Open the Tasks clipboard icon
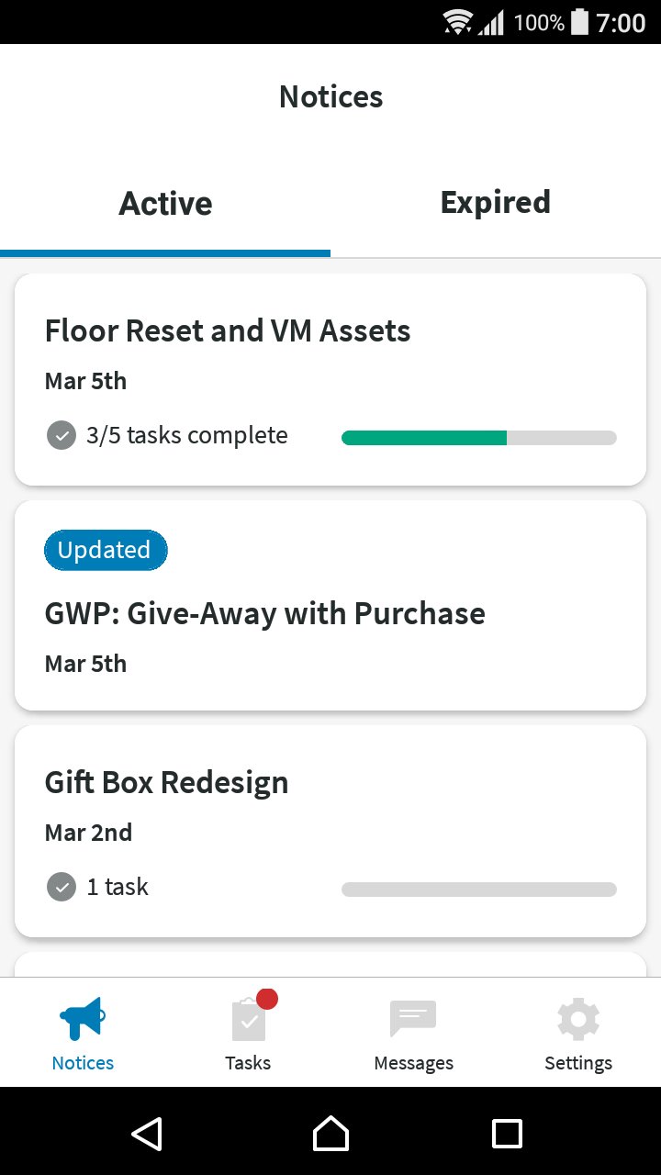The width and height of the screenshot is (661, 1175). 248,1020
